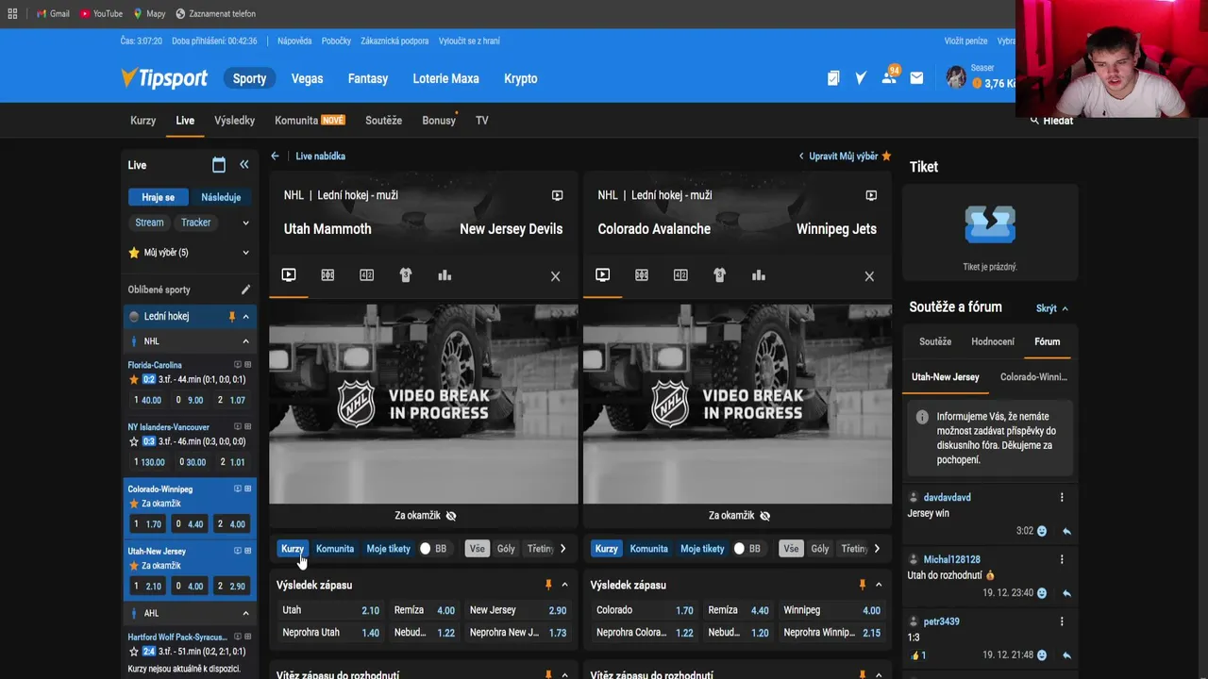Open Loterie Maxa section
1208x679 pixels.
(x=445, y=78)
